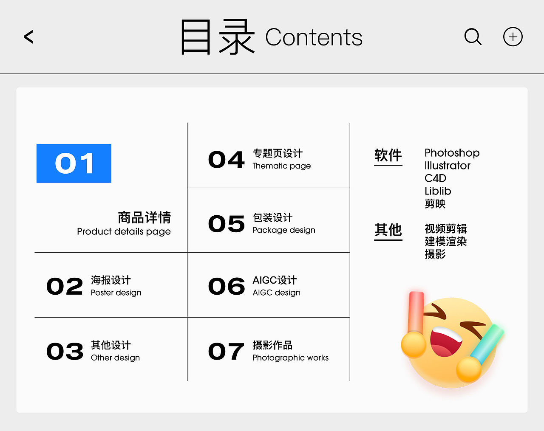Click the plus icon in the top right
The image size is (544, 431).
513,37
